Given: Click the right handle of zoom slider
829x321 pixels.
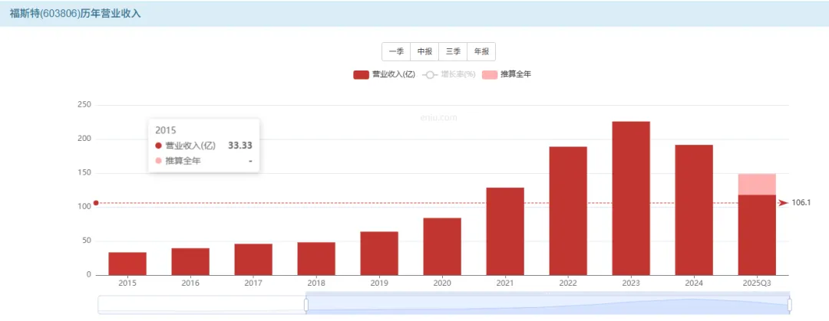Looking at the screenshot, I should 789,305.
